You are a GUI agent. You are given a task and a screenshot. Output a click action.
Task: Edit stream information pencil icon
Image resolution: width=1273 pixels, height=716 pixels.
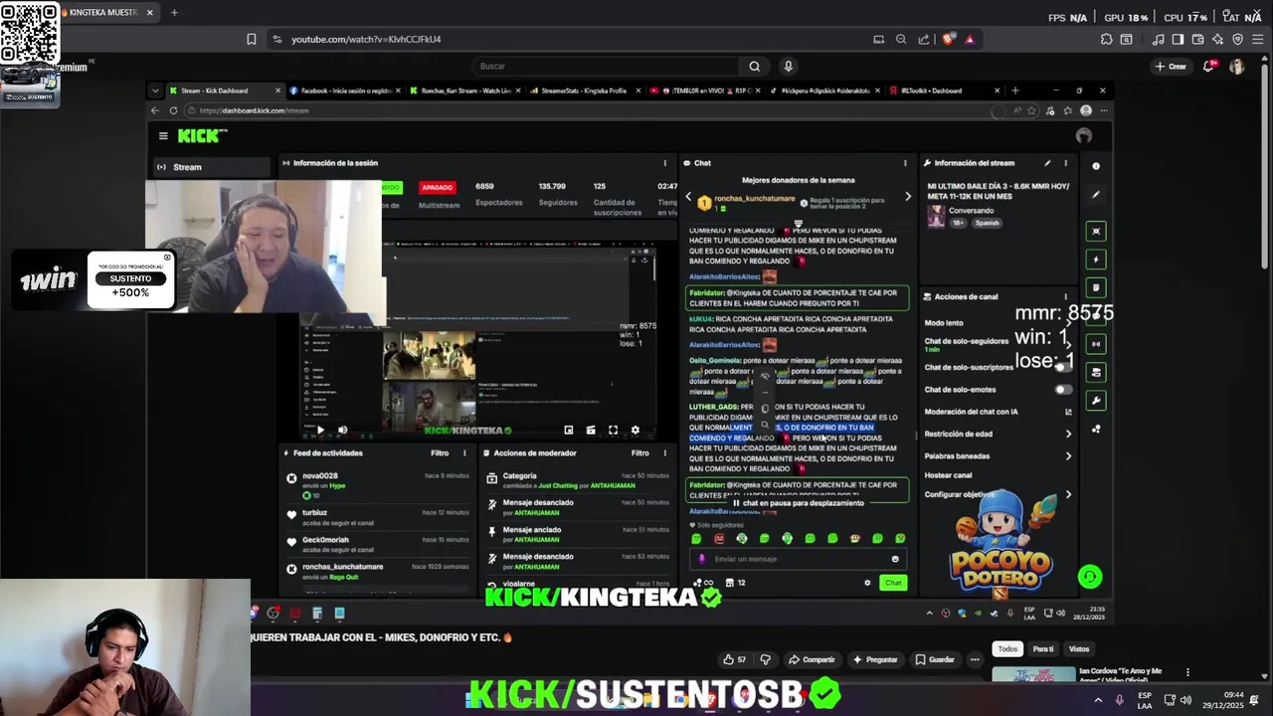click(x=1047, y=163)
